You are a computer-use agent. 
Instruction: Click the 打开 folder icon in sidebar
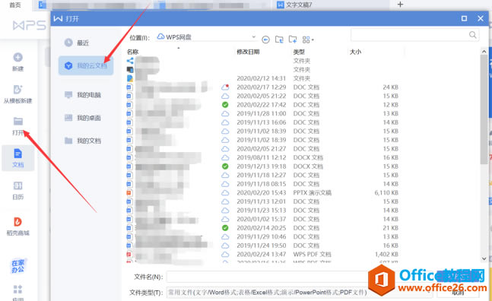pos(18,121)
